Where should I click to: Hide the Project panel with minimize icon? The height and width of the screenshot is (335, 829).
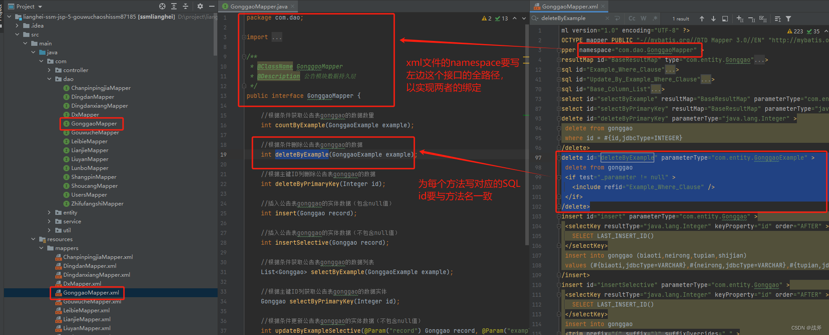(212, 6)
